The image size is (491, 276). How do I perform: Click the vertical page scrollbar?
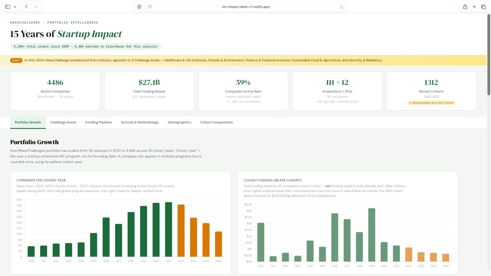[x=489, y=54]
